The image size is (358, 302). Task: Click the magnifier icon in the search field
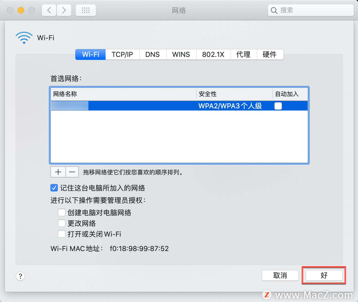tap(274, 10)
